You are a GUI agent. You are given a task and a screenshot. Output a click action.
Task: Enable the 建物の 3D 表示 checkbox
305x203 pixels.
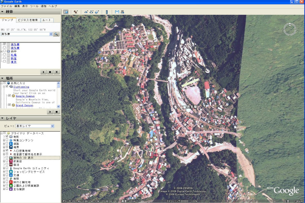click(7, 157)
